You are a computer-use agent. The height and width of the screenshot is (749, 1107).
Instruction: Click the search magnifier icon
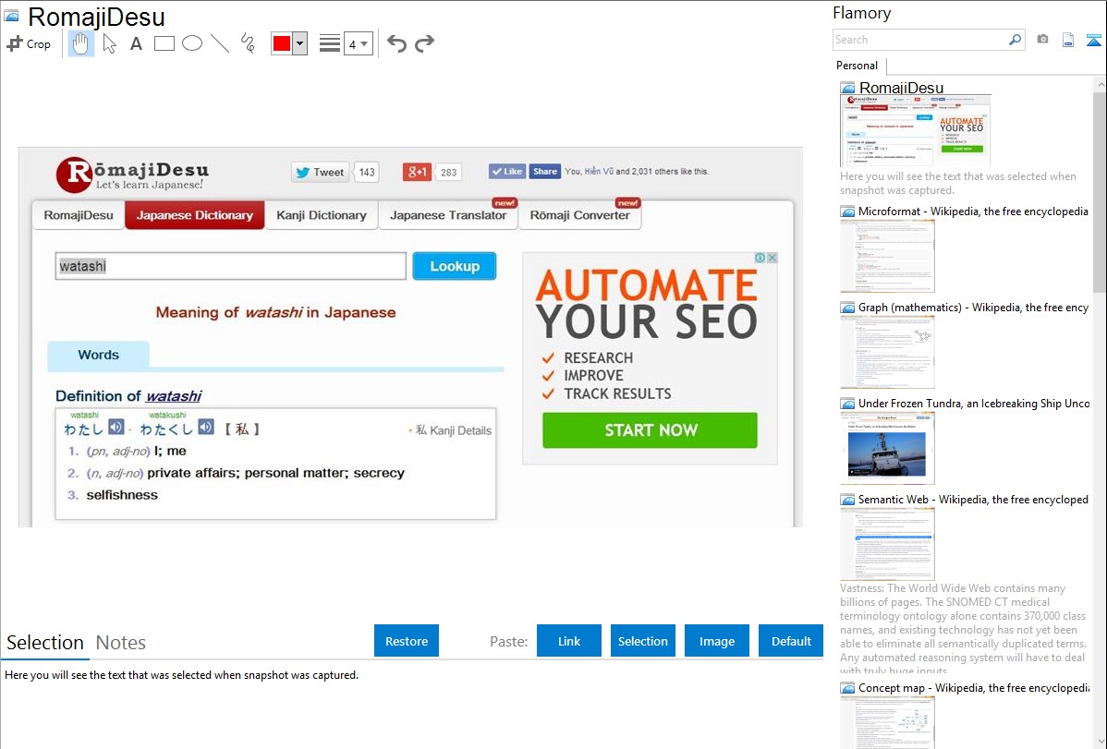[1016, 40]
